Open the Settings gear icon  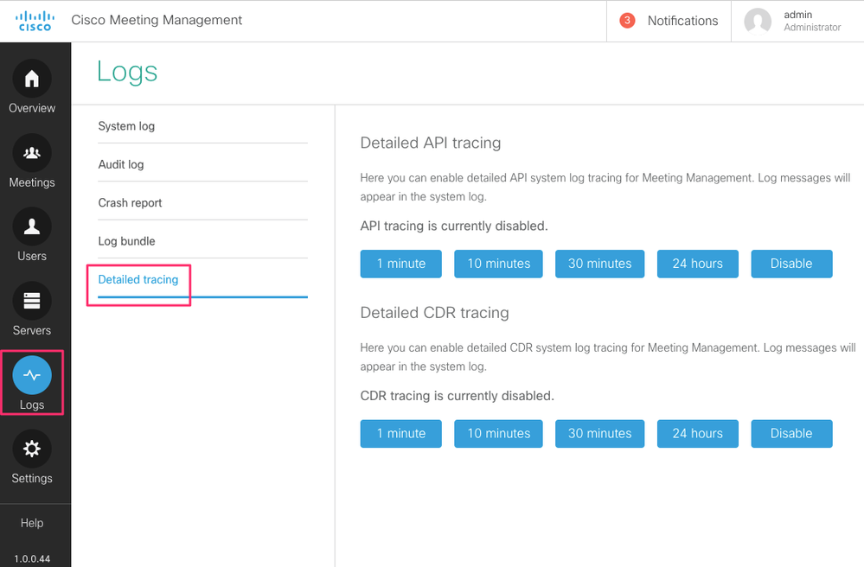32,449
